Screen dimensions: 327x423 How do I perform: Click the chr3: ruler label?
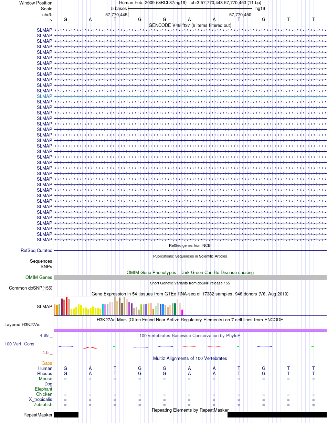click(x=47, y=14)
